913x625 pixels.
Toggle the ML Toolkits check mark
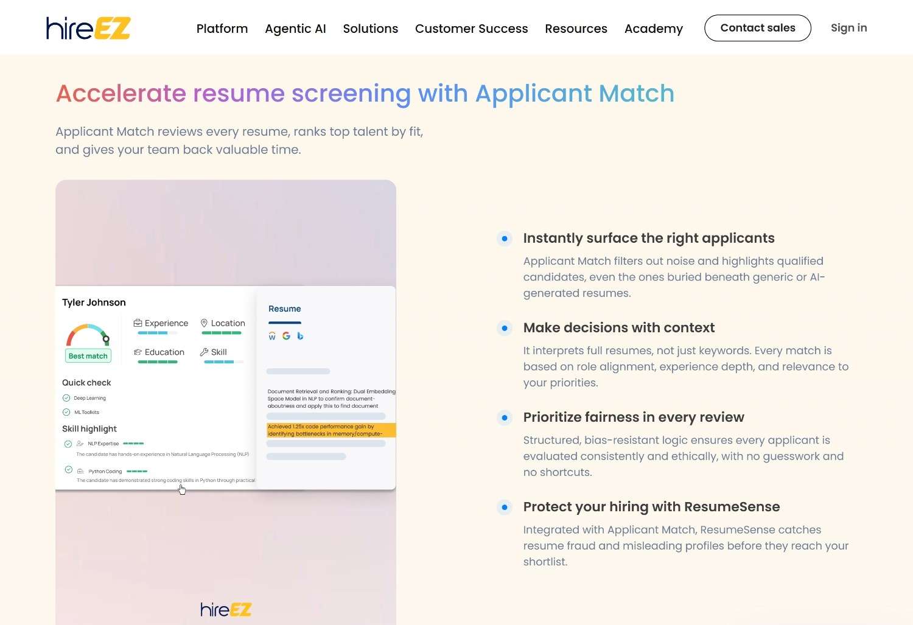pyautogui.click(x=66, y=412)
